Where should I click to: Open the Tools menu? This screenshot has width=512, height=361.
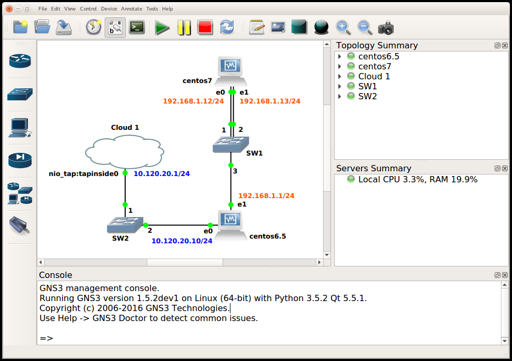tap(152, 9)
